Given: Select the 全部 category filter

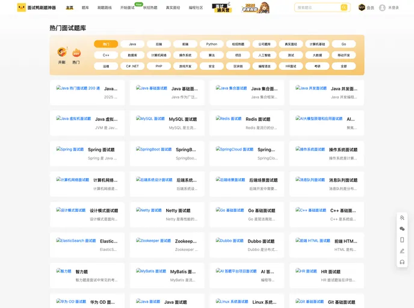Looking at the screenshot, I should pyautogui.click(x=344, y=66).
